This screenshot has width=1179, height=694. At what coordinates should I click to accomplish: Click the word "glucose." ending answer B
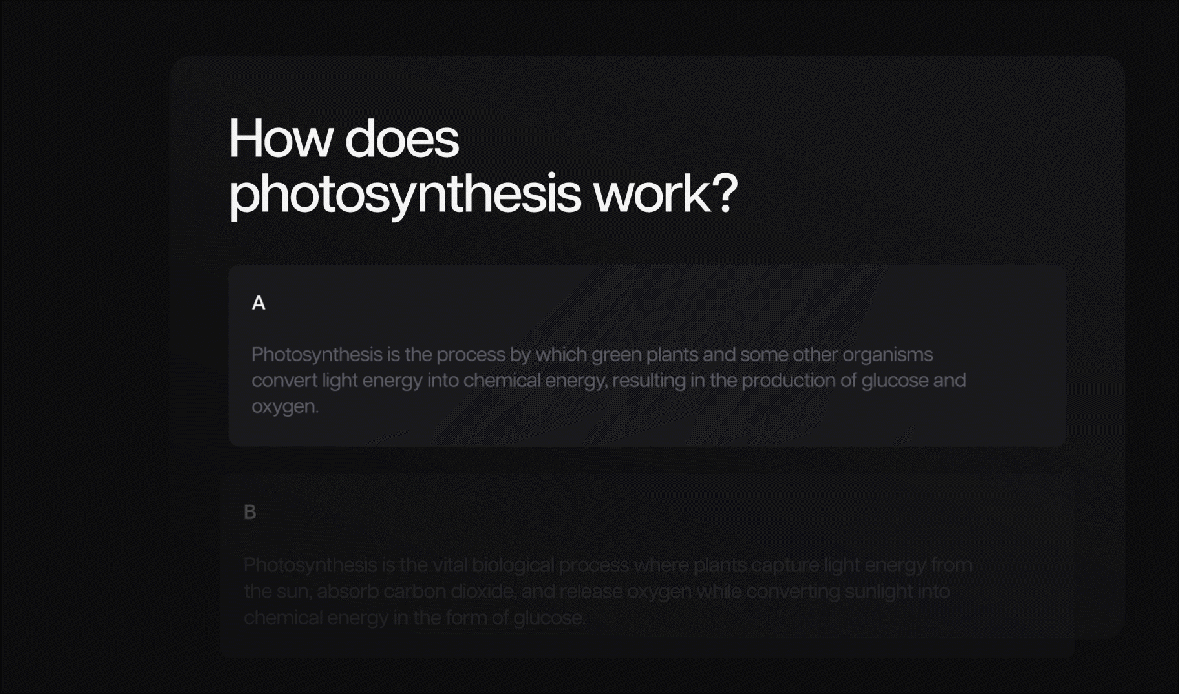coord(549,618)
